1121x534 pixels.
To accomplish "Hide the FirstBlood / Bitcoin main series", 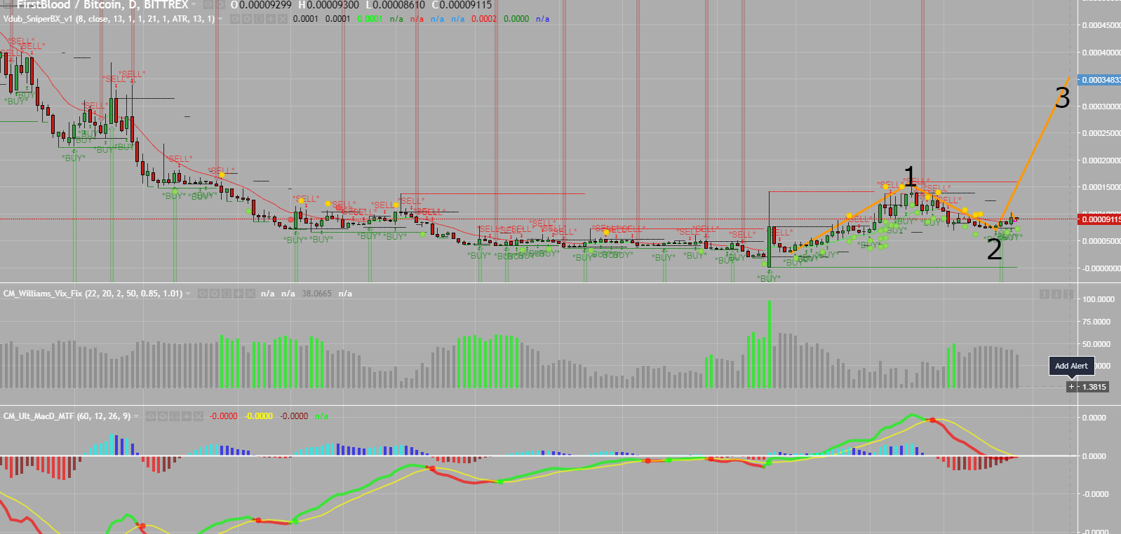I will 208,5.
